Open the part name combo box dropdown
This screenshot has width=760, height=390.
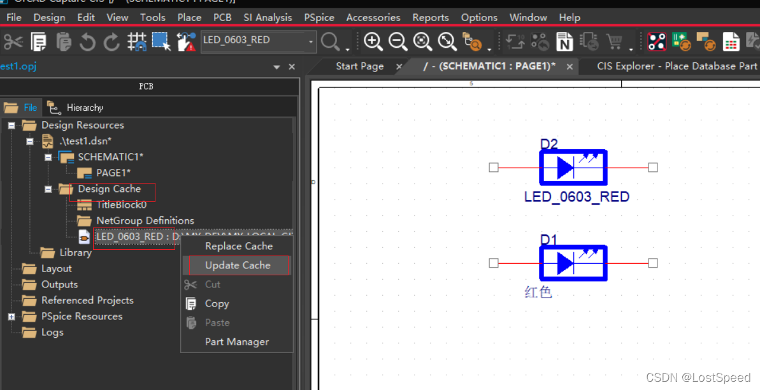point(311,42)
